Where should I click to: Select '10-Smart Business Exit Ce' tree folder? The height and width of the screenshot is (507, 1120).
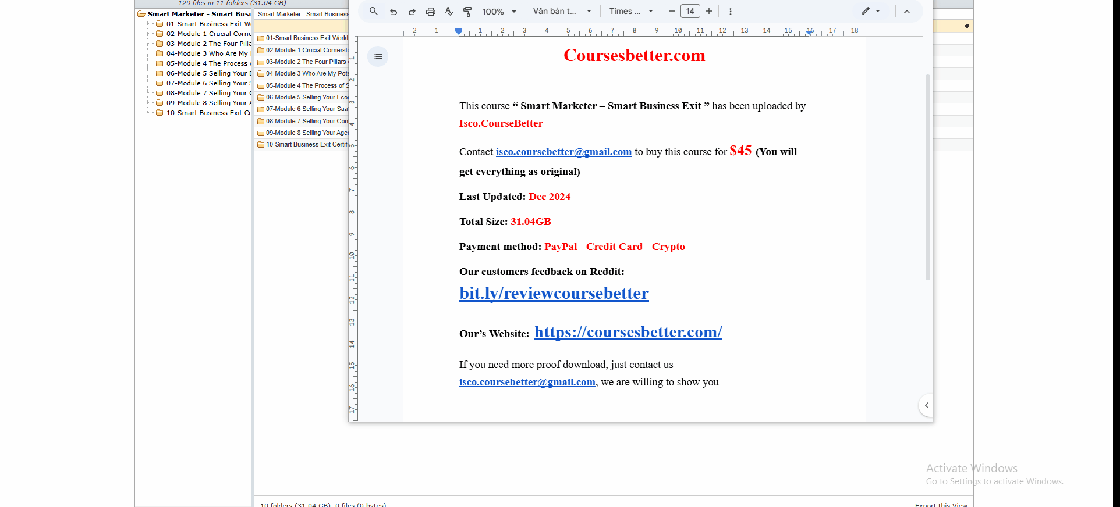click(209, 113)
